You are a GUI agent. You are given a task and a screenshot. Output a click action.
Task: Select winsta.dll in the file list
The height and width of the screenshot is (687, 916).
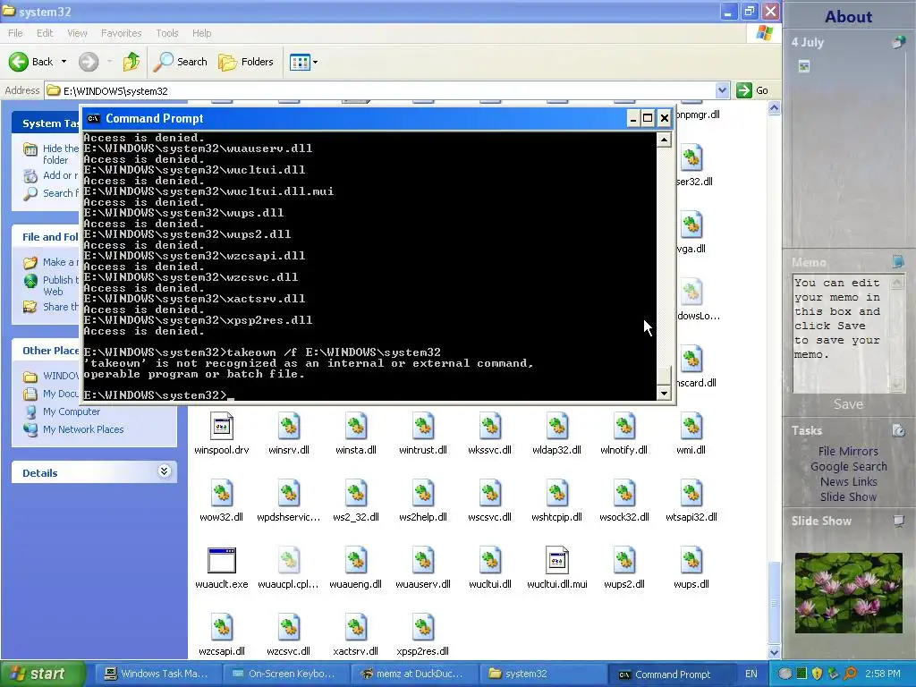[x=356, y=427]
